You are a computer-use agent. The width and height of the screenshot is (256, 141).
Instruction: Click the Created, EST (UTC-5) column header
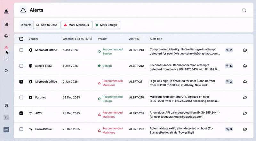77,39
